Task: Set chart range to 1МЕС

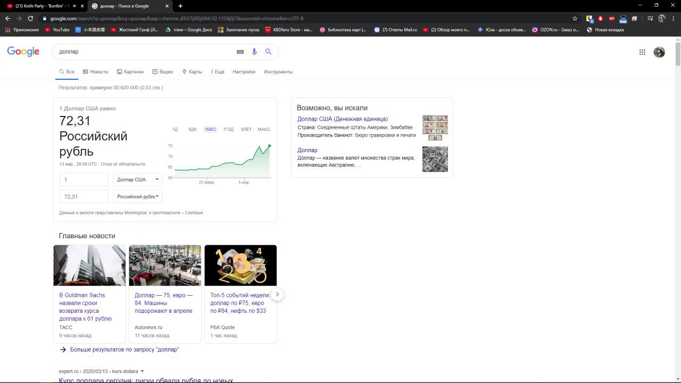Action: (210, 129)
